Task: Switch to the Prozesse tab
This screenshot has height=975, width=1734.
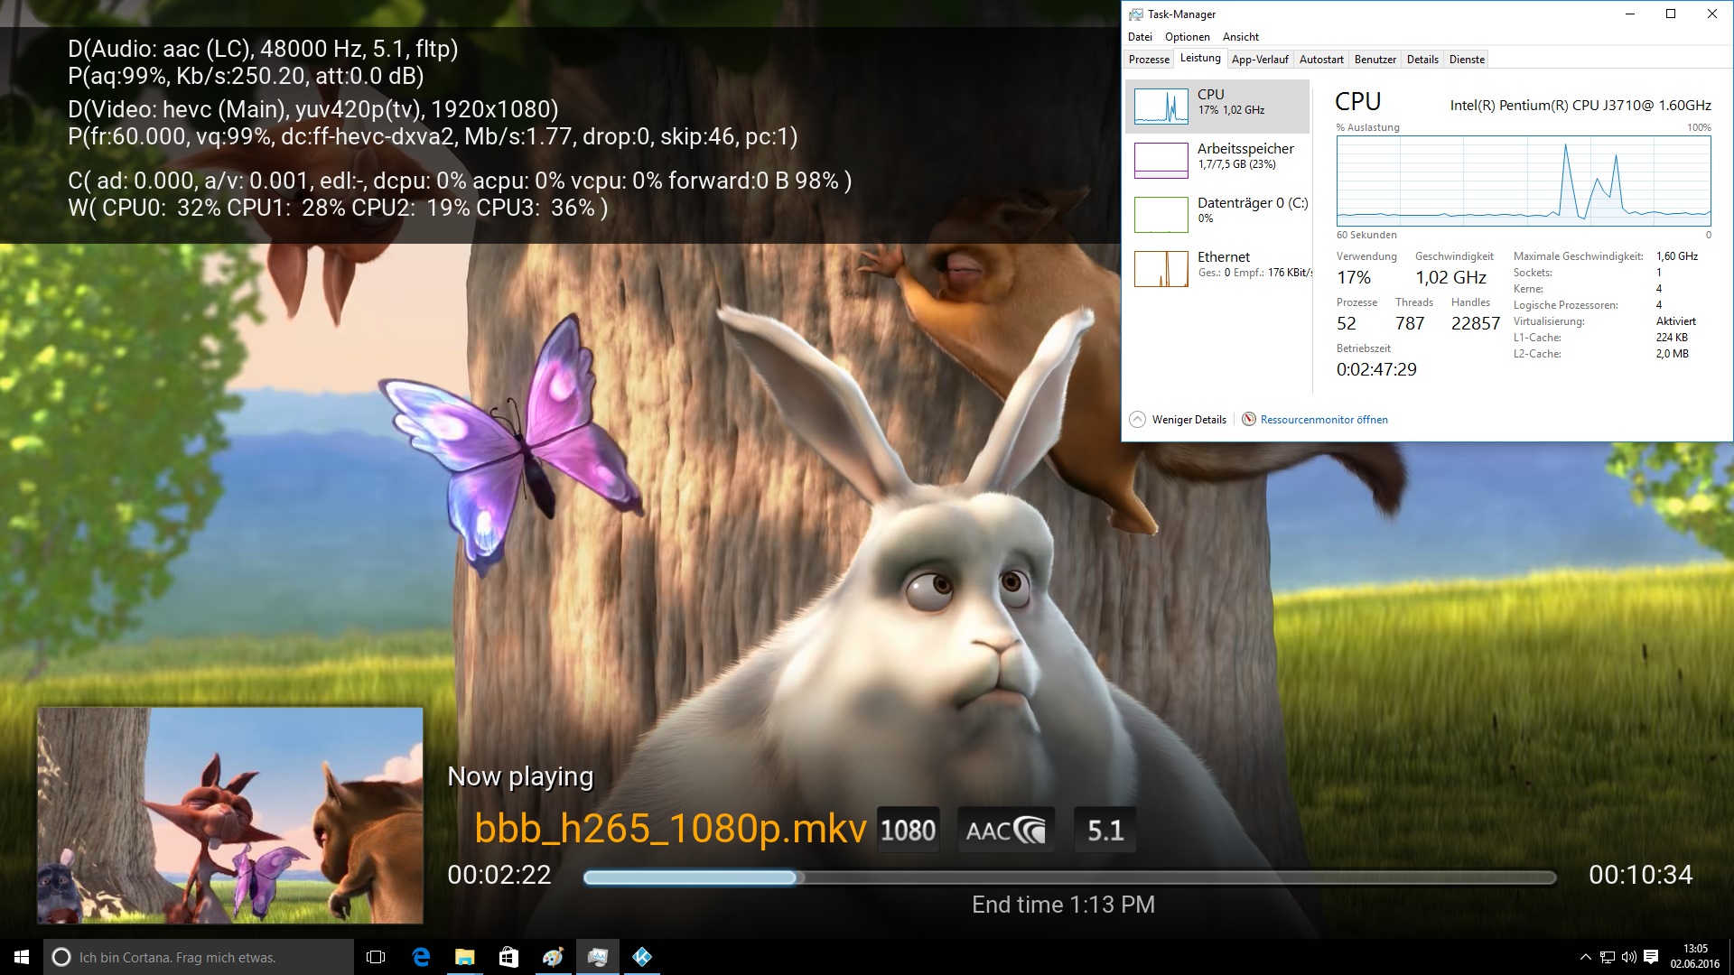Action: tap(1149, 60)
